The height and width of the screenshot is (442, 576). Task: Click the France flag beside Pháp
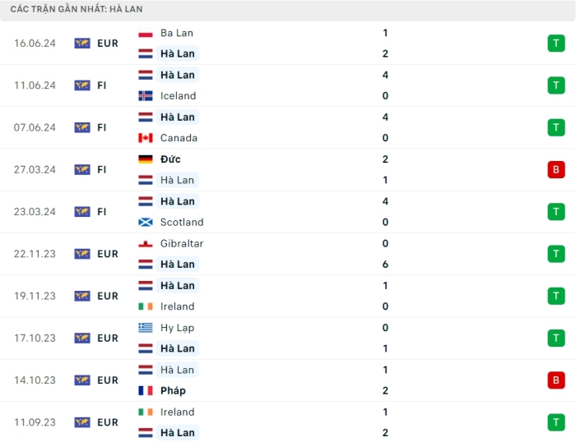146,391
